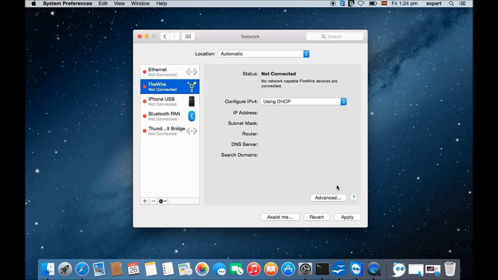Select the iPhone USB network service

pos(170,101)
